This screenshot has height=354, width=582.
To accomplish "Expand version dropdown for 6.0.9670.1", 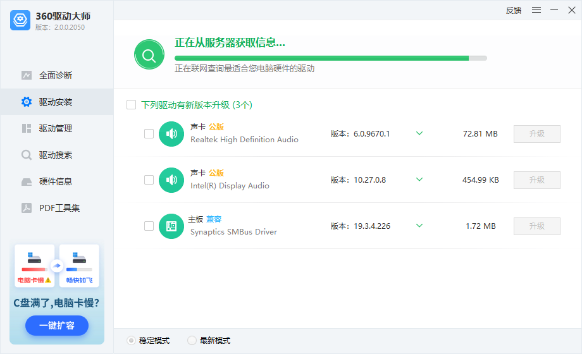I will [x=419, y=133].
